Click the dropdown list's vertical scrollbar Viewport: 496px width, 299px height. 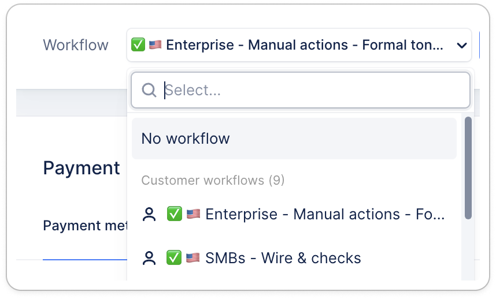point(468,167)
